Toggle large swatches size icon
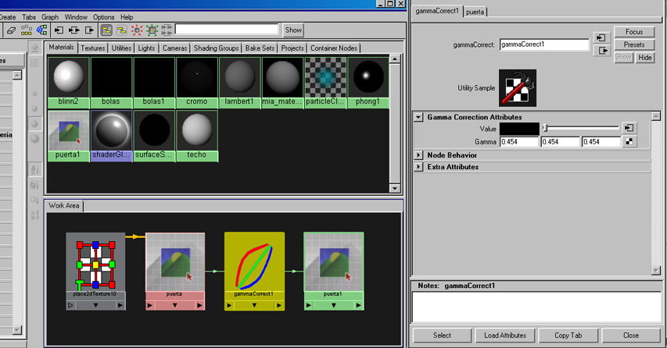The image size is (667, 348). point(35,124)
